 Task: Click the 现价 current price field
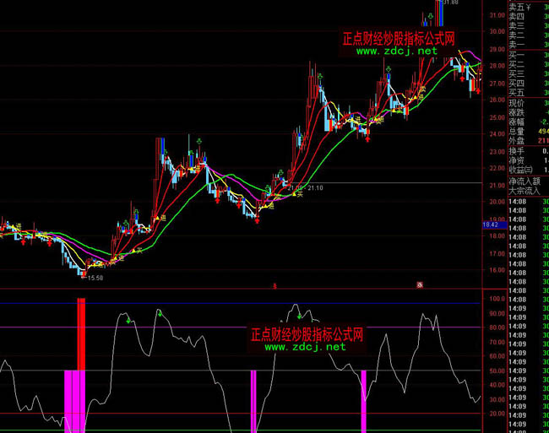517,102
